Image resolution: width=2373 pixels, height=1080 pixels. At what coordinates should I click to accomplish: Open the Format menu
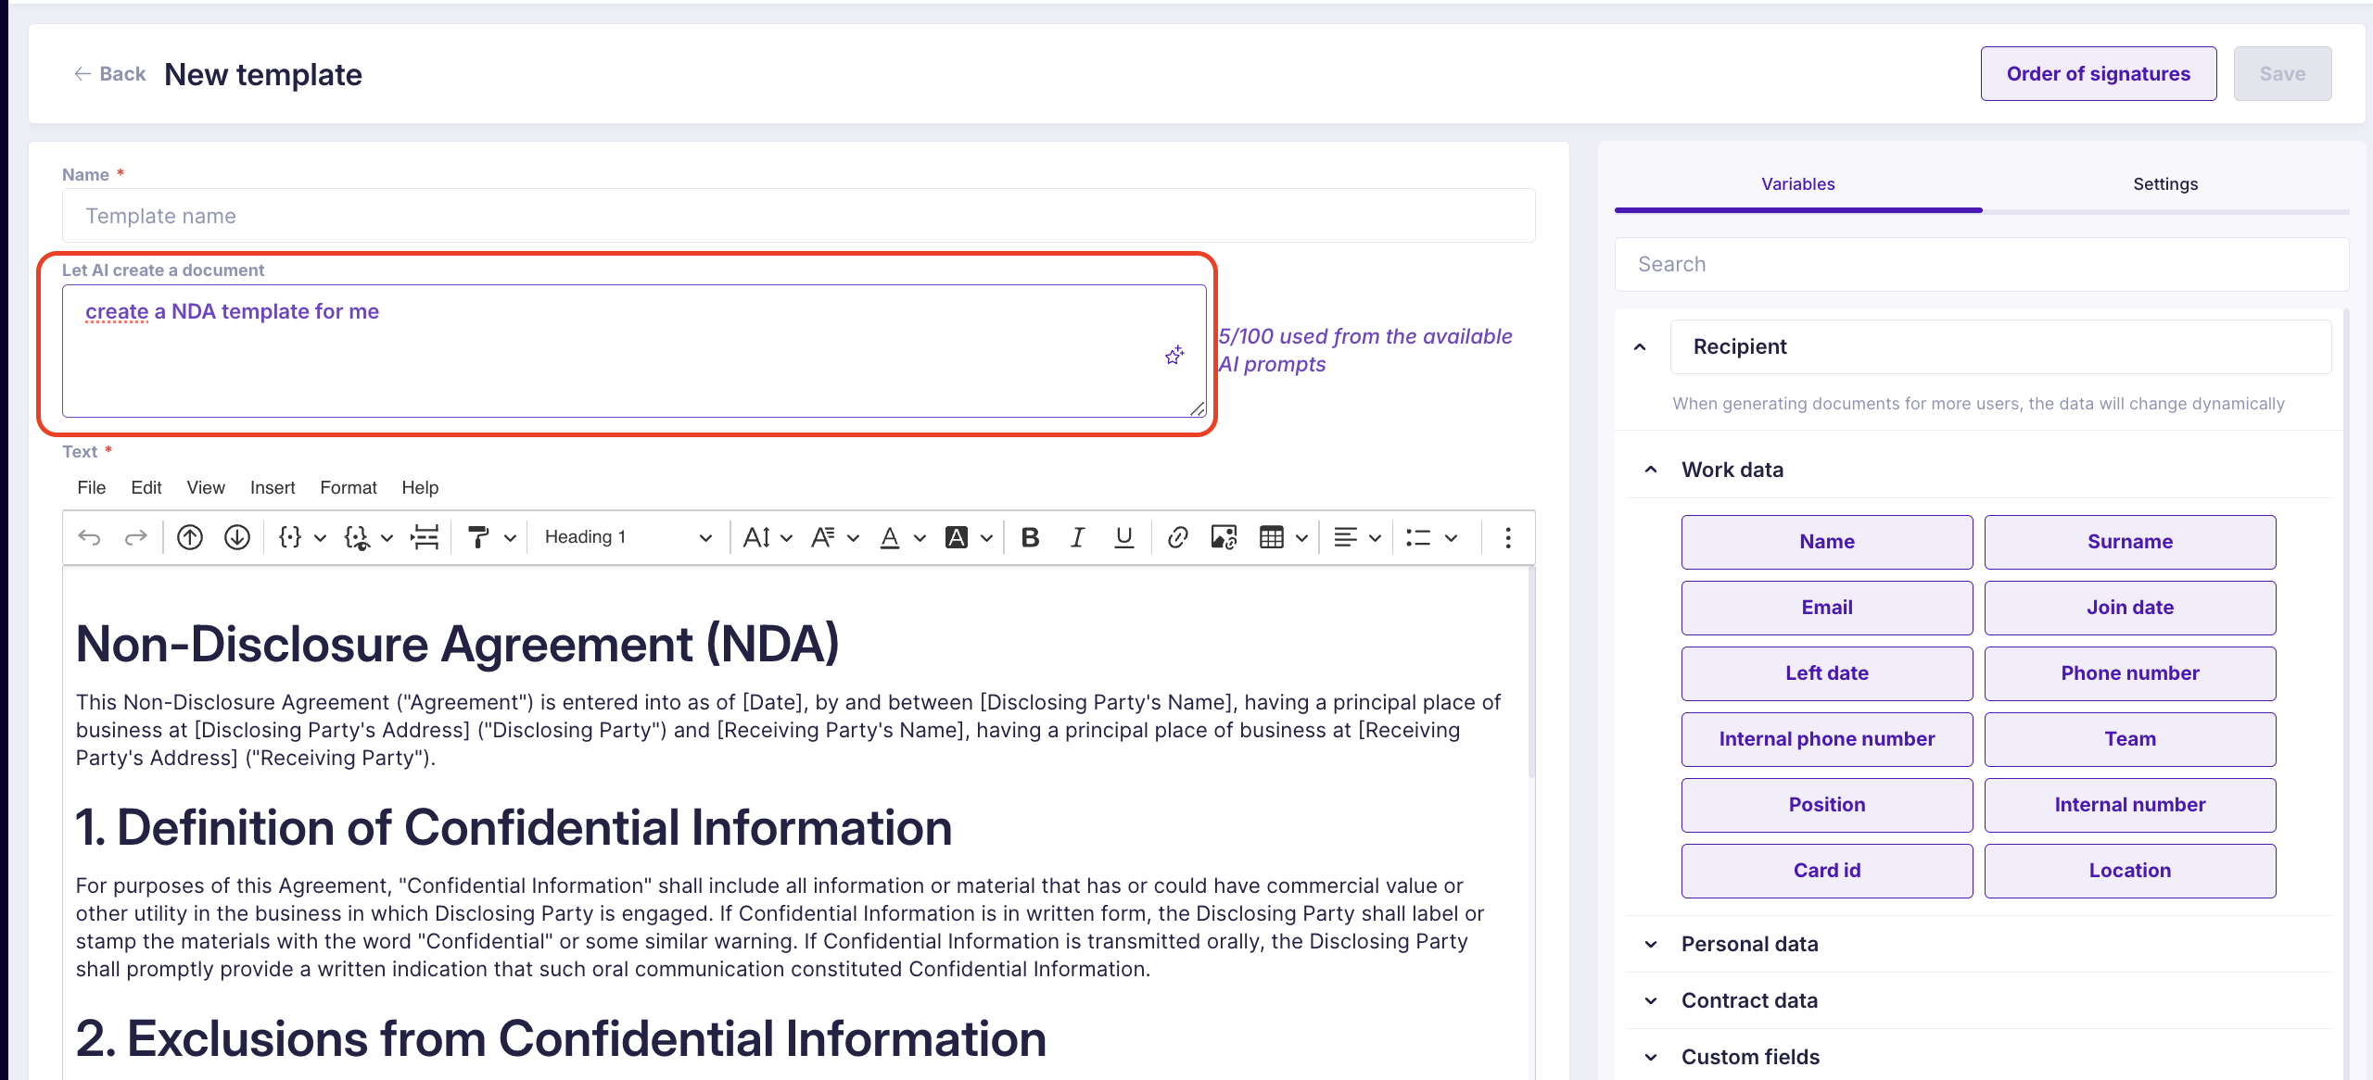tap(349, 487)
